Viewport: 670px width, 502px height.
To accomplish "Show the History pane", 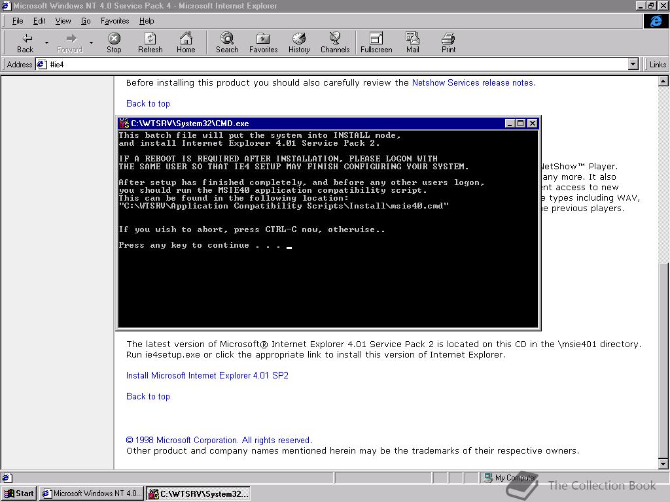I will click(298, 42).
